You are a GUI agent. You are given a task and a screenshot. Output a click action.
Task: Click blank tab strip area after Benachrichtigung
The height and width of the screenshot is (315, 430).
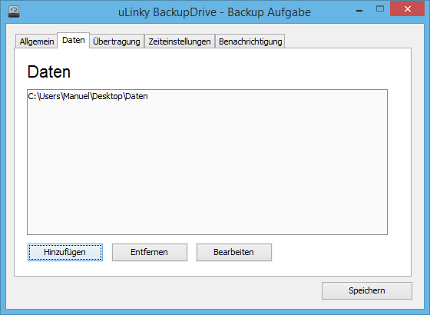[x=349, y=41]
